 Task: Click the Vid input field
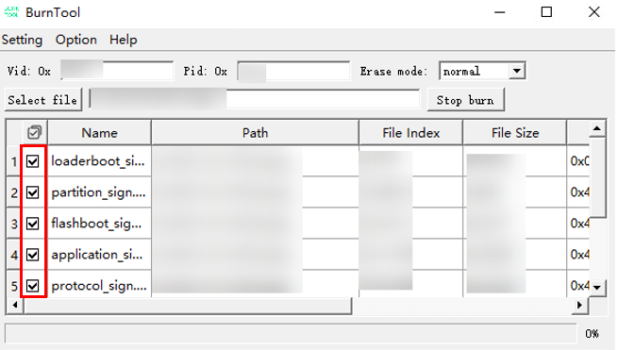tap(117, 71)
